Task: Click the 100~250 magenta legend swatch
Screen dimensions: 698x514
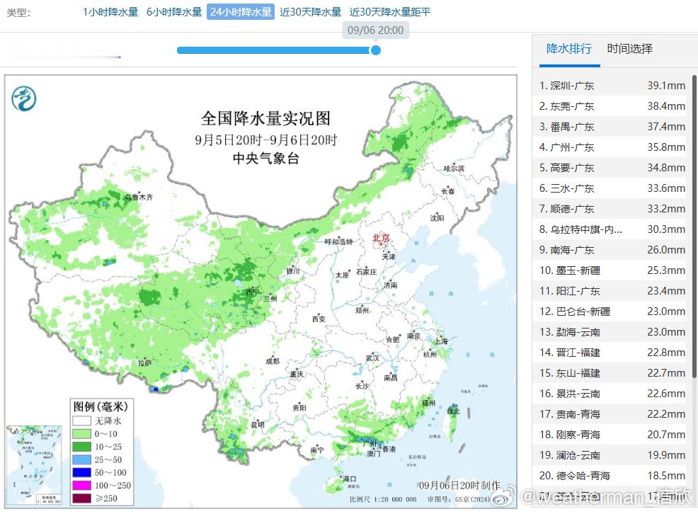Action: tap(82, 486)
